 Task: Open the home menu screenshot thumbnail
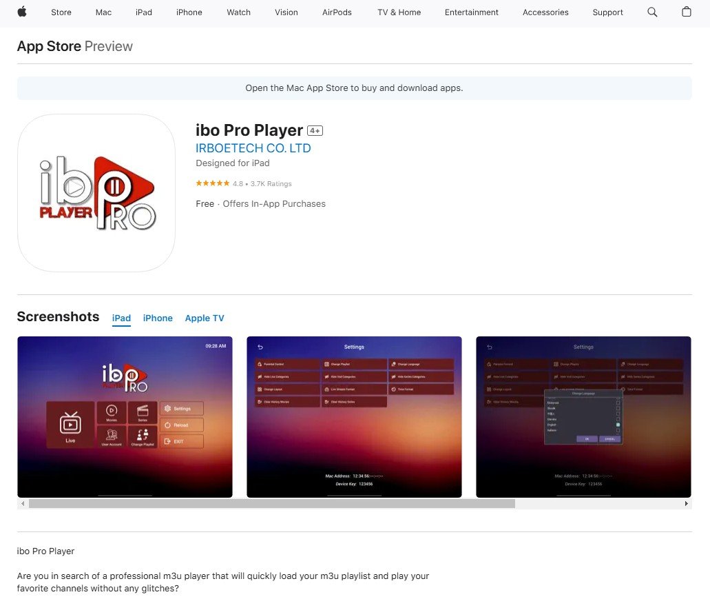coord(125,417)
